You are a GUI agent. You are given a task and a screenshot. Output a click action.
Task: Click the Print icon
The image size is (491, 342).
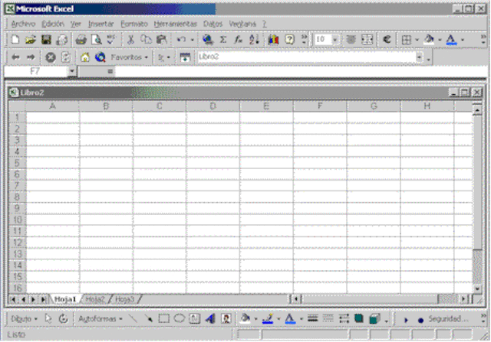(81, 40)
